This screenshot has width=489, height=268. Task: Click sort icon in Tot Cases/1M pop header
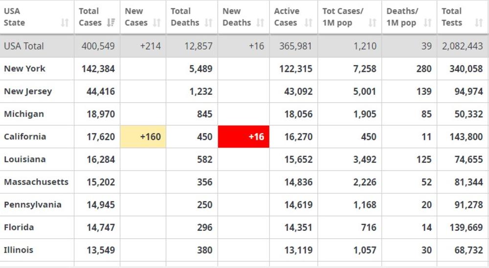(x=372, y=22)
